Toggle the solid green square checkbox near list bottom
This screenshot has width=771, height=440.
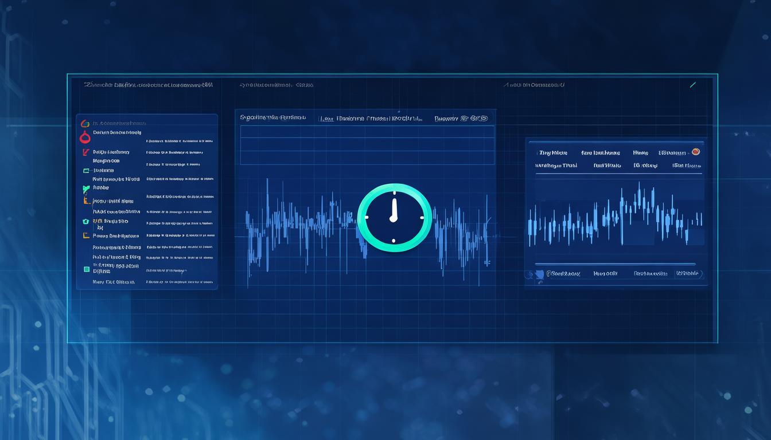pyautogui.click(x=87, y=269)
